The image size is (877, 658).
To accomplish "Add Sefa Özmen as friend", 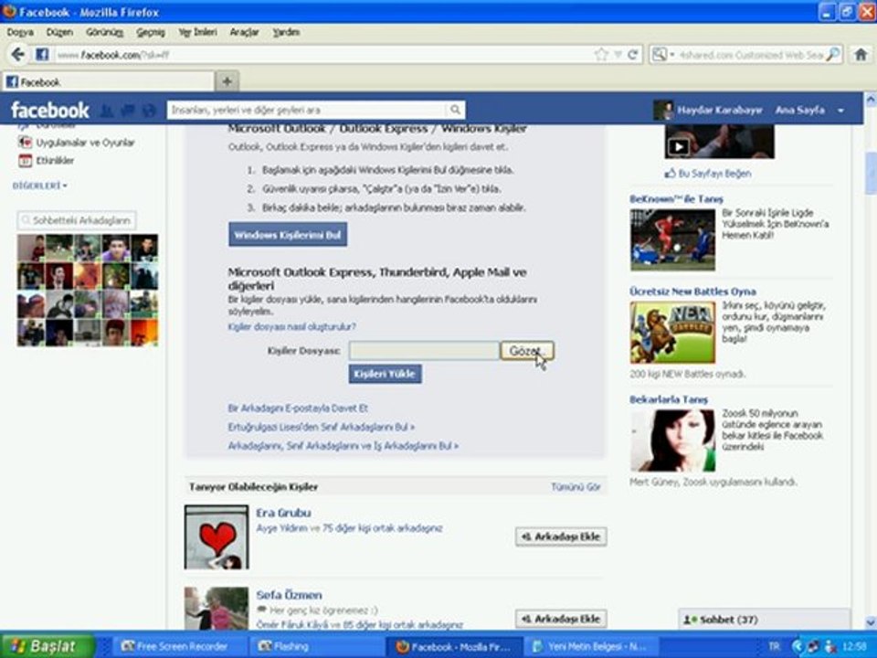I will pyautogui.click(x=561, y=619).
